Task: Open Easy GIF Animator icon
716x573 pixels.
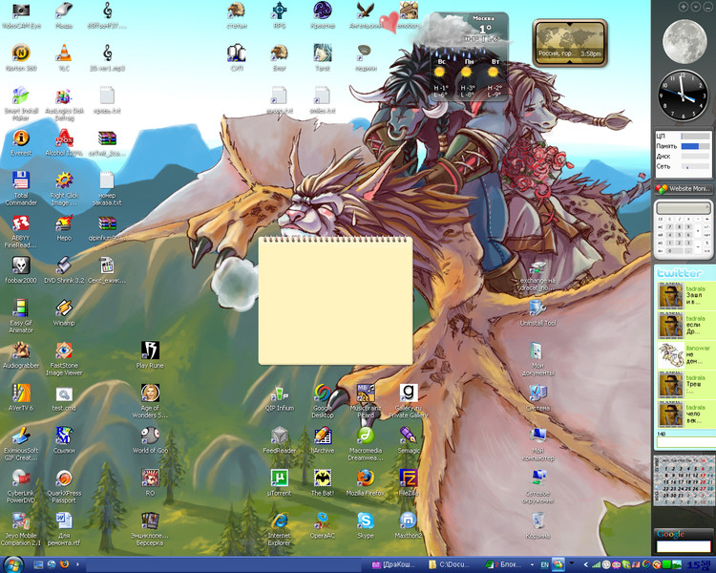Action: (21, 315)
